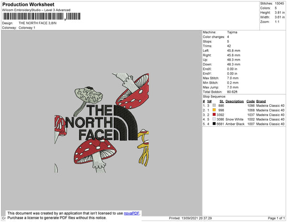Click the 'Color changes:' value 4
This screenshot has height=222, width=287.
tap(228, 37)
